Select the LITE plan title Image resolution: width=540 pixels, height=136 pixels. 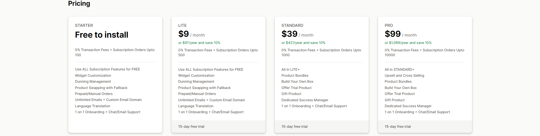(182, 25)
